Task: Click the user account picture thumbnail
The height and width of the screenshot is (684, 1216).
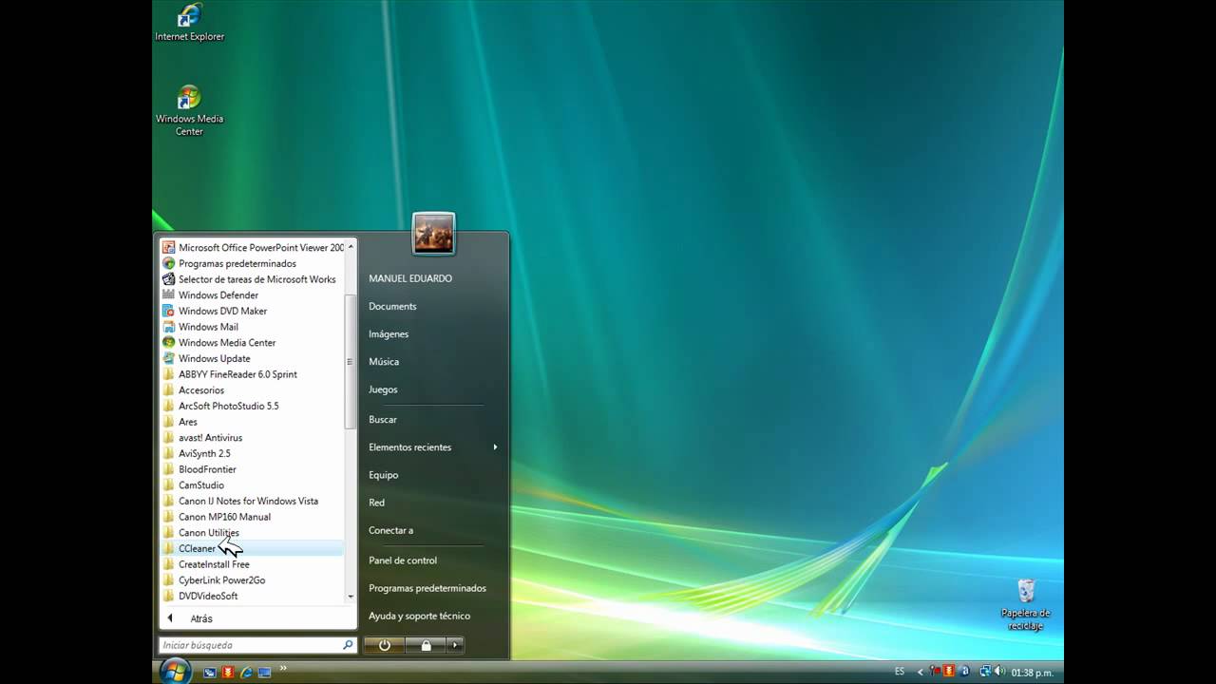Action: point(433,234)
